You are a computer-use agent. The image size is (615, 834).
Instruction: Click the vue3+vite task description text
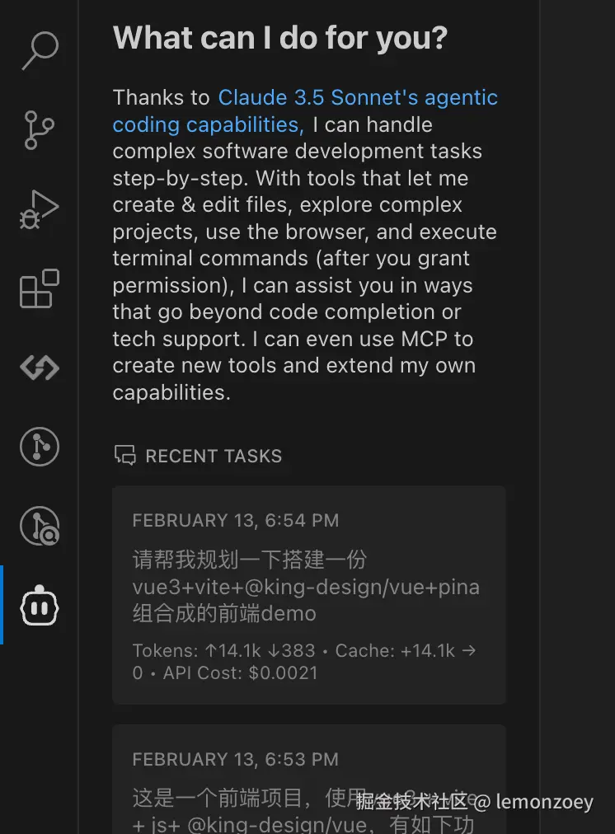coord(305,587)
